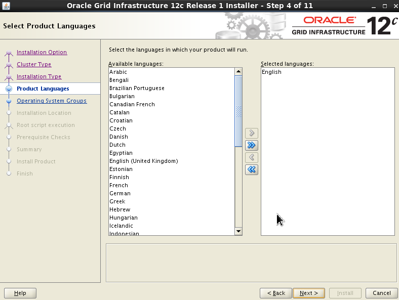
Task: Select Icelandic in Available languages
Action: pyautogui.click(x=172, y=226)
